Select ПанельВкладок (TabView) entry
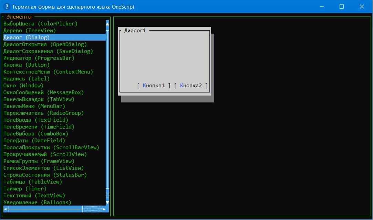 [39, 99]
